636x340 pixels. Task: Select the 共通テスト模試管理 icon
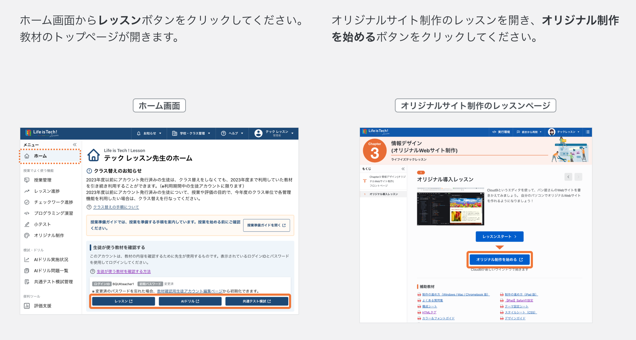click(27, 282)
